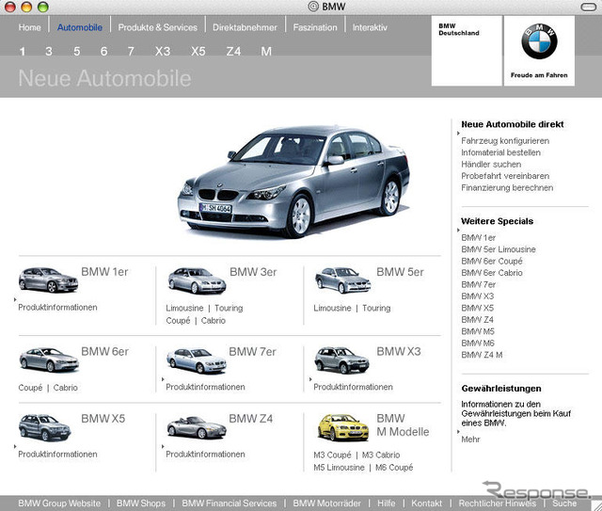Screen dimensions: 602x511
Task: Open the BMW 1er car thumbnail
Action: click(x=48, y=280)
